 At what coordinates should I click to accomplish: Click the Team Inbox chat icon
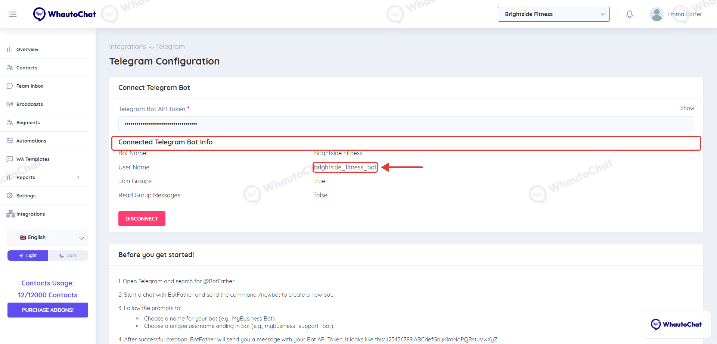click(x=10, y=86)
